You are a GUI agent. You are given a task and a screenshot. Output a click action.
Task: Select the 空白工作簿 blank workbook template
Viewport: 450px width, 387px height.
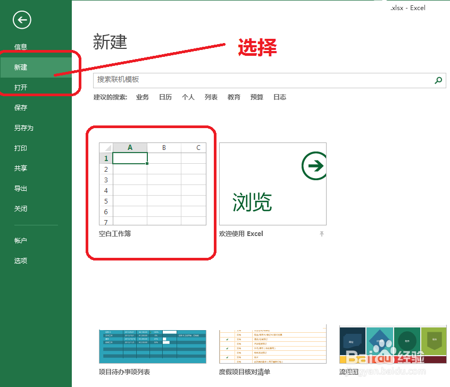(x=152, y=184)
